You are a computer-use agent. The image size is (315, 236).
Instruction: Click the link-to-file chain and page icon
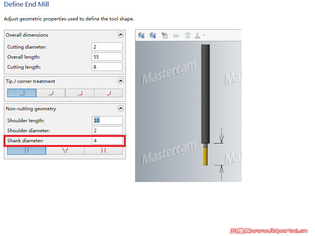[164, 35]
